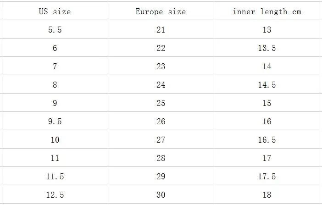This screenshot has width=322, height=205.
Task: Select Europe size cell with value 28
Action: tap(161, 158)
